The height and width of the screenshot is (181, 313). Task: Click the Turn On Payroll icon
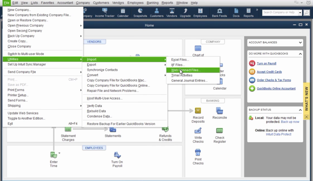pyautogui.click(x=117, y=155)
